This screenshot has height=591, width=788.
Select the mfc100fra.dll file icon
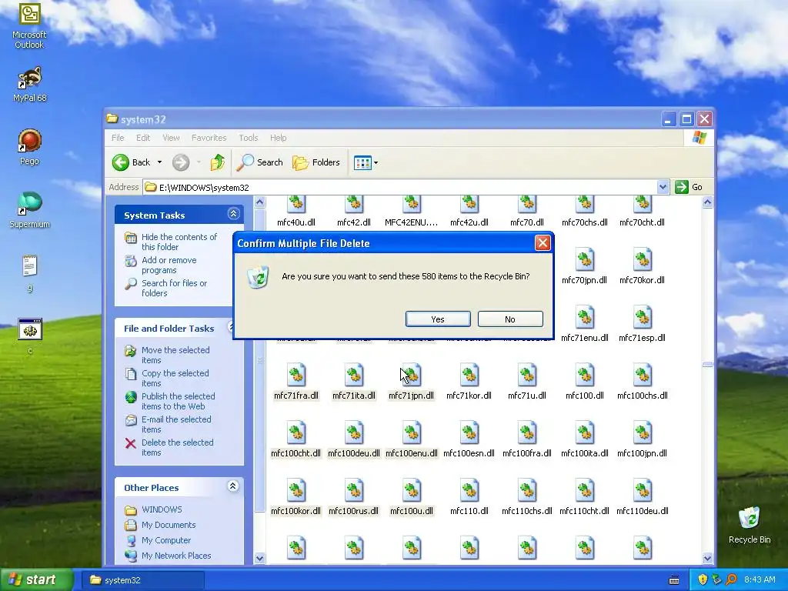(526, 432)
